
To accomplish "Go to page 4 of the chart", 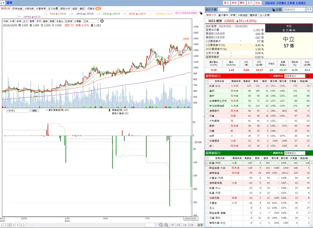I will (14, 225).
